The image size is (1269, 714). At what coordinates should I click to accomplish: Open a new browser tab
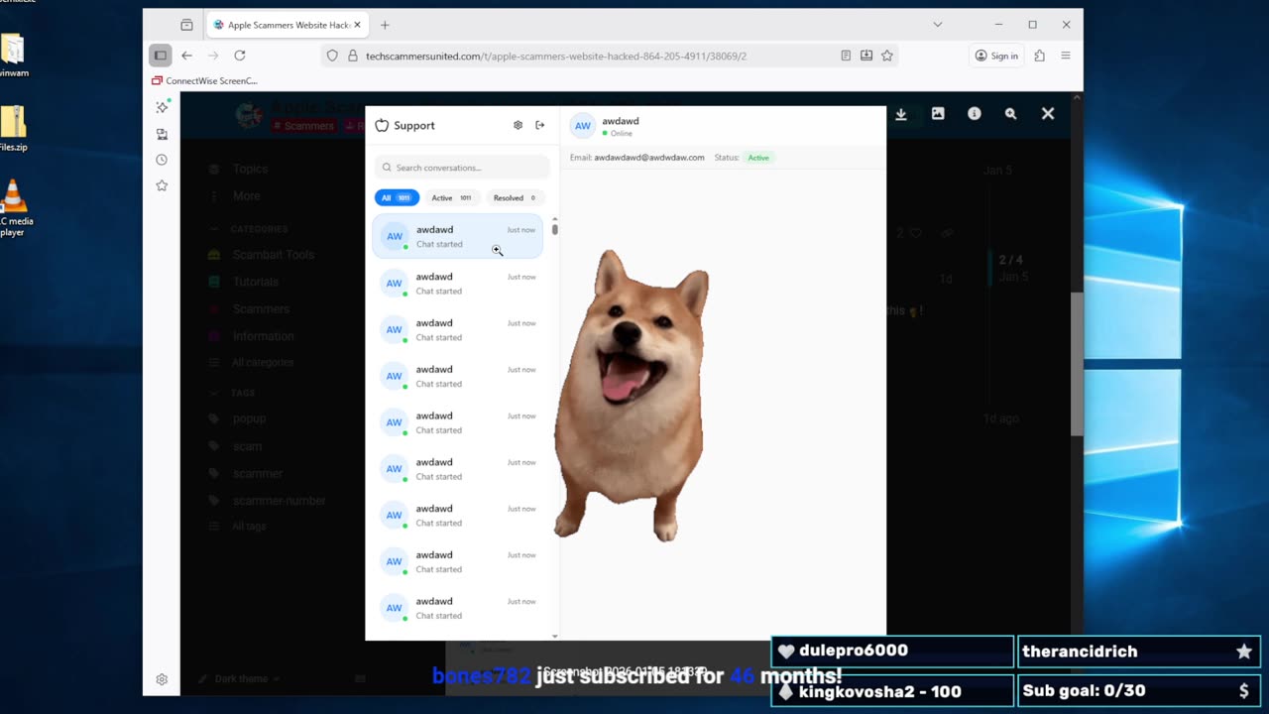tap(386, 25)
